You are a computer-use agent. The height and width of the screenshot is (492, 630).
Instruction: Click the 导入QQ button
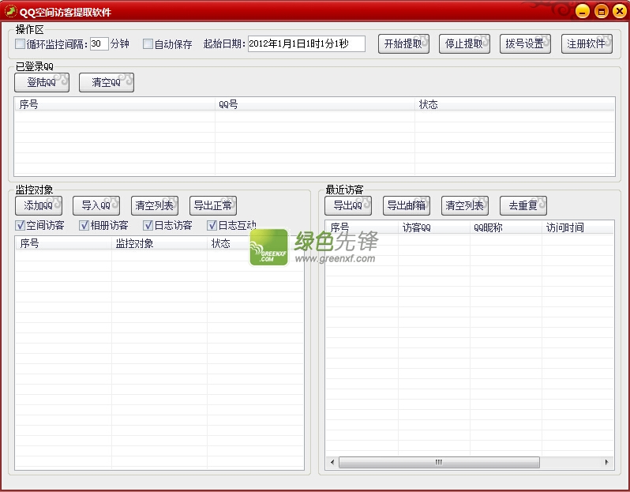click(x=96, y=206)
